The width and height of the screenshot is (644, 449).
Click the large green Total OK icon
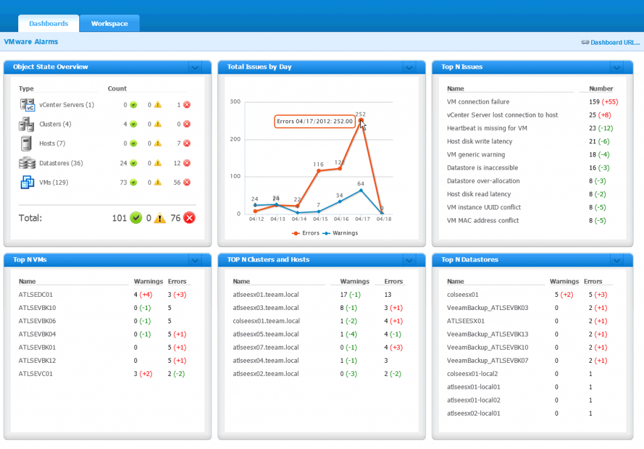tap(136, 218)
